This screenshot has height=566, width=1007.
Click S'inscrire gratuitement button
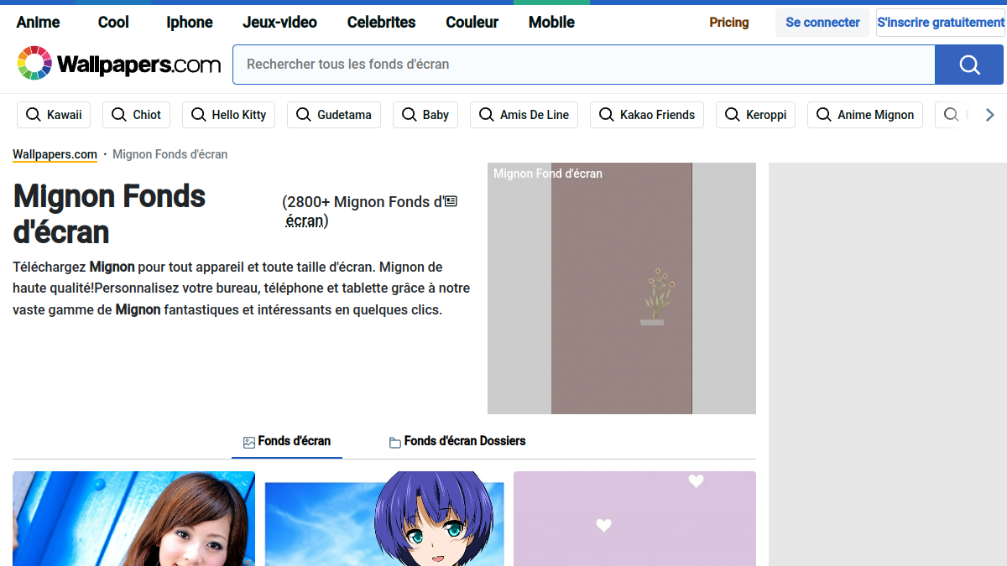pyautogui.click(x=940, y=23)
